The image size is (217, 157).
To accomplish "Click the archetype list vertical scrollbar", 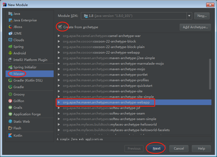I will [210, 74].
